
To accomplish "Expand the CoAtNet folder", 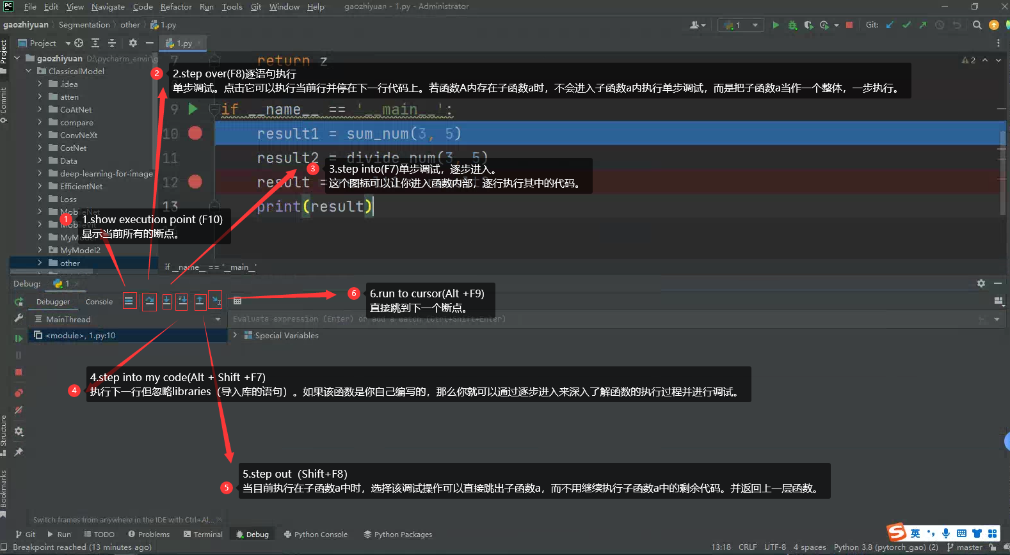I will click(40, 109).
